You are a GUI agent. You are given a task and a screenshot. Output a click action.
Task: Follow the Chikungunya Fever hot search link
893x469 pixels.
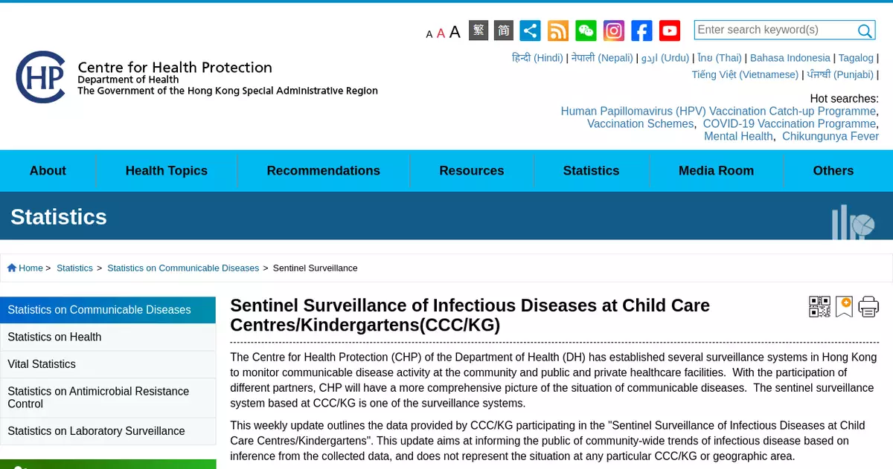click(x=830, y=136)
